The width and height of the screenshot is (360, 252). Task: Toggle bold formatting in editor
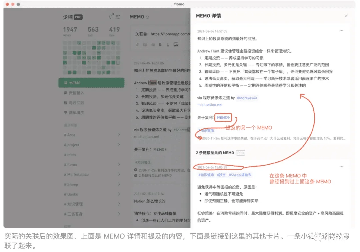click(x=160, y=44)
